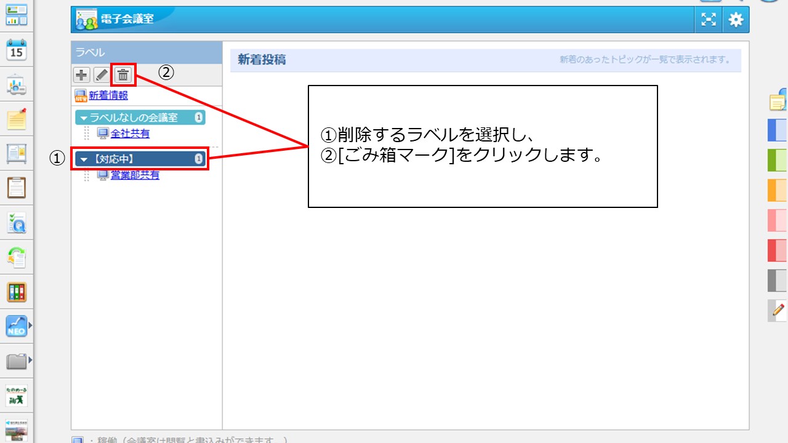Viewport: 788px width, 443px height.
Task: Click the drag handle beside 全社共有
Action: pos(87,134)
